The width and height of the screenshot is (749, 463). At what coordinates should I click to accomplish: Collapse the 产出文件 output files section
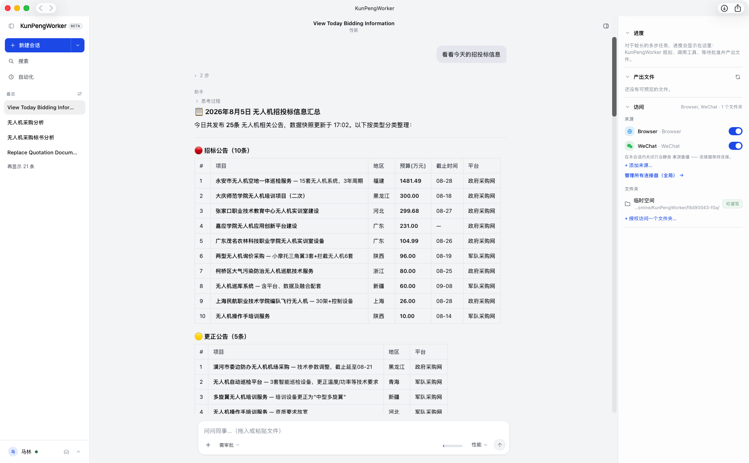[x=628, y=77]
